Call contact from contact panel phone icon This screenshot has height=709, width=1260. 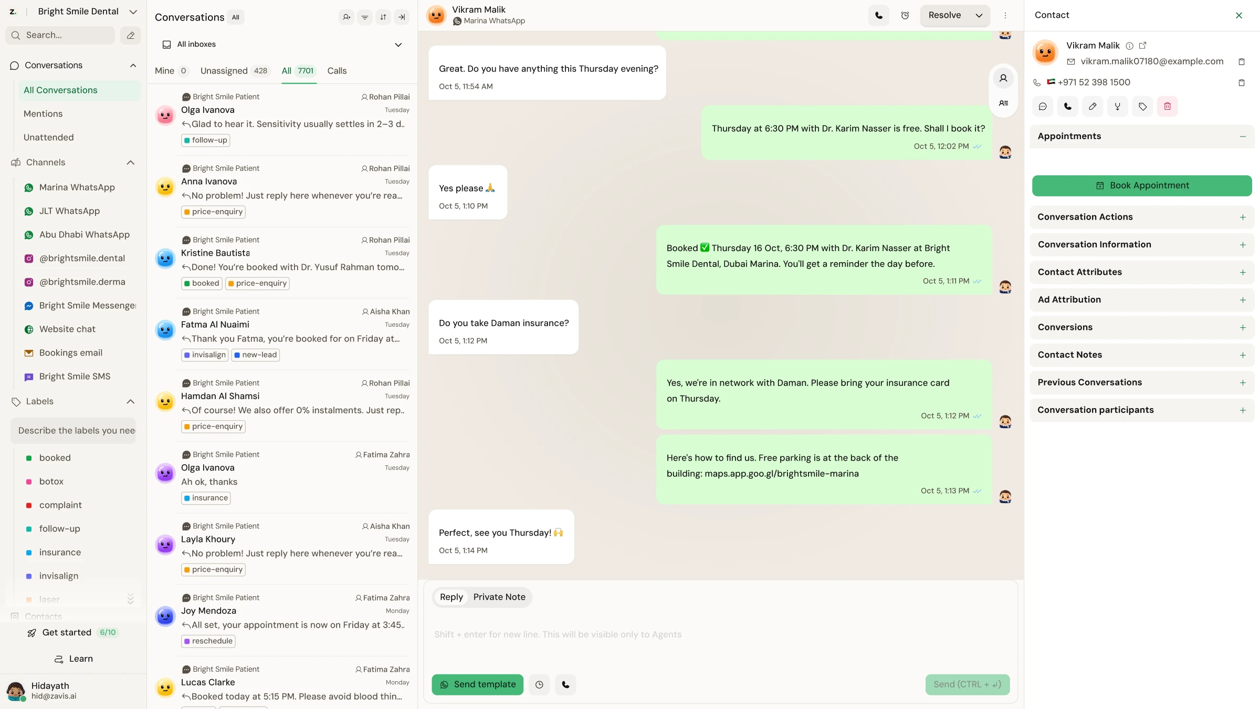[x=1068, y=107]
